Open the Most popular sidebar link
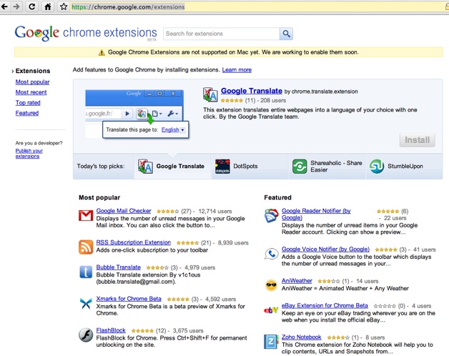 coord(32,82)
